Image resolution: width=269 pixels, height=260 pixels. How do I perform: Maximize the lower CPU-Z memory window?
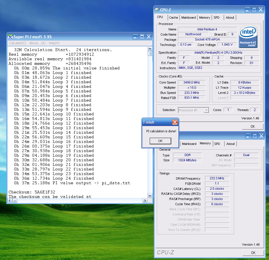(255, 136)
